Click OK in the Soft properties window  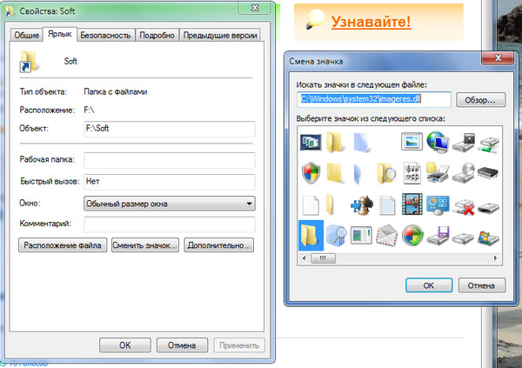tap(125, 345)
